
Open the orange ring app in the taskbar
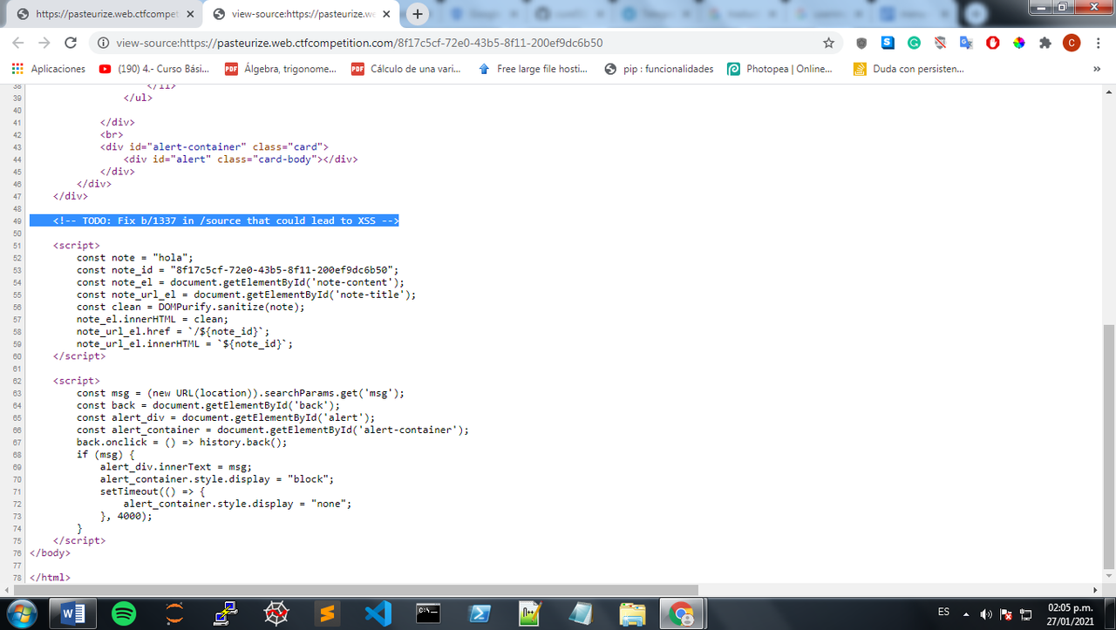175,613
